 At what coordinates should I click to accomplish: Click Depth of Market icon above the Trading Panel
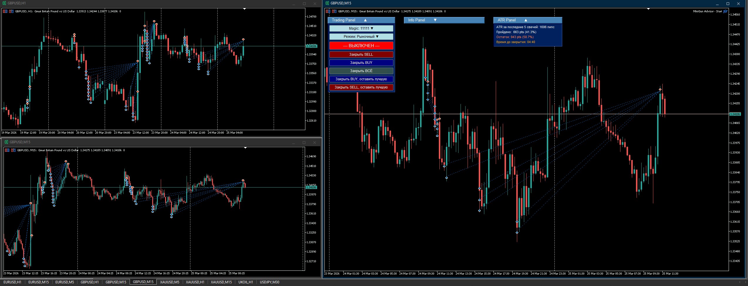coord(334,11)
